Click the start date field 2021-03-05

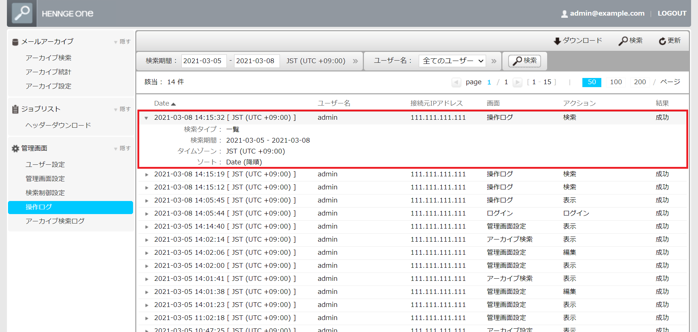point(204,61)
